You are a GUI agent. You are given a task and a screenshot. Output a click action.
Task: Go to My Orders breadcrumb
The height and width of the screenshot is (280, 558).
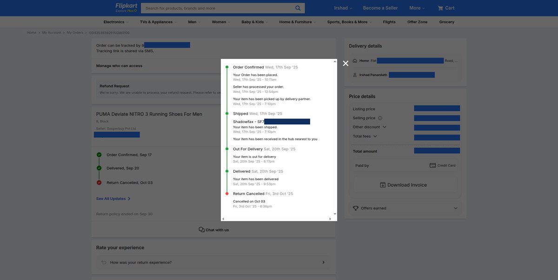pos(75,33)
